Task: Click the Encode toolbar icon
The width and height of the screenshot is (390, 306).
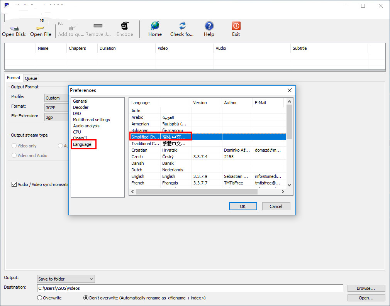Action: (125, 26)
